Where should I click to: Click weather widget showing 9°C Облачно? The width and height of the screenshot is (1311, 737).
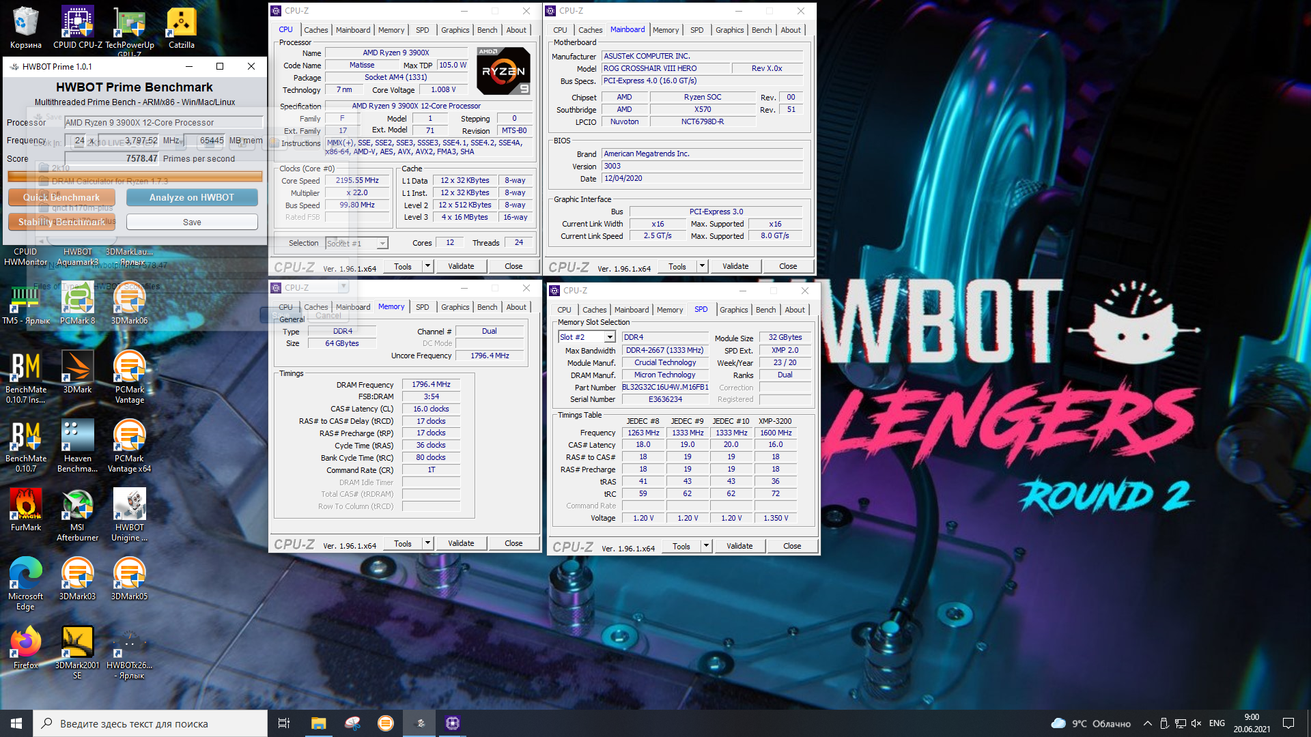1091,723
